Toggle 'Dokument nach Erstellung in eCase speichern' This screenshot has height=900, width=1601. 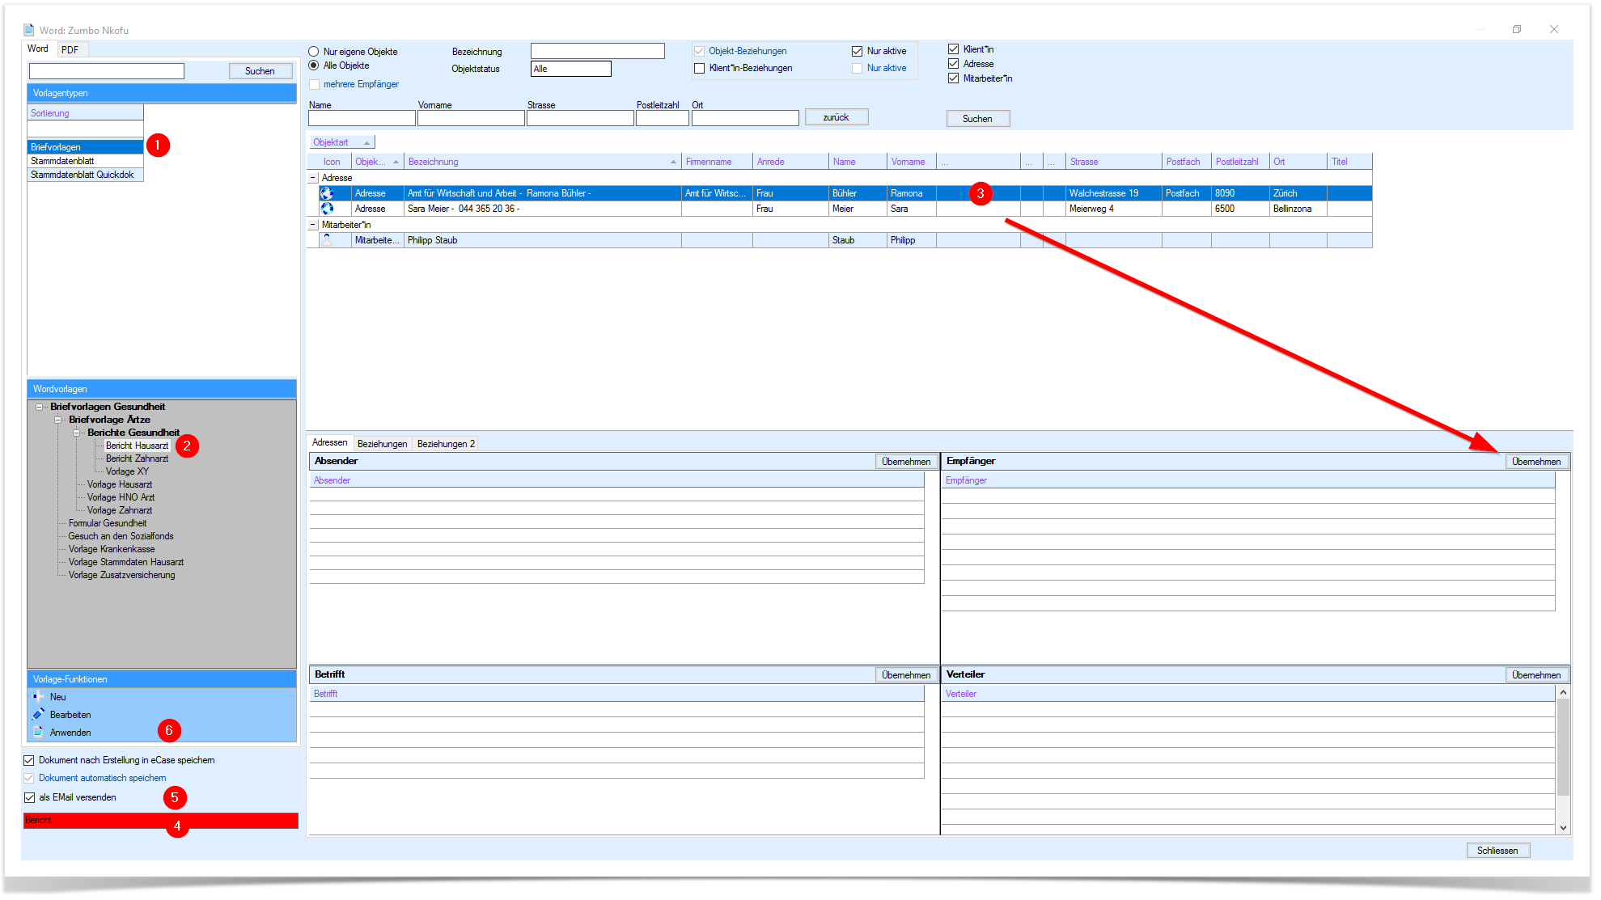[29, 760]
